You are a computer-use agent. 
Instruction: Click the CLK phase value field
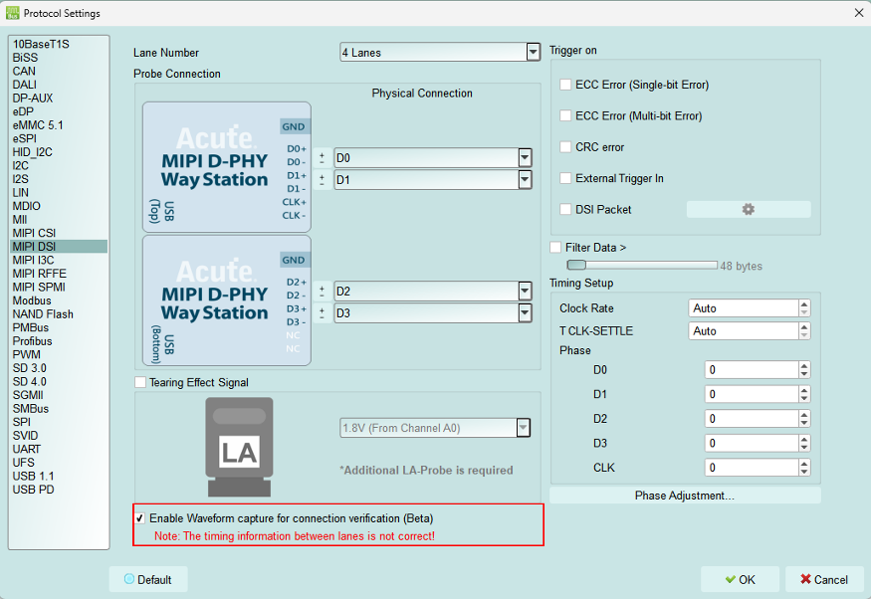pyautogui.click(x=752, y=468)
